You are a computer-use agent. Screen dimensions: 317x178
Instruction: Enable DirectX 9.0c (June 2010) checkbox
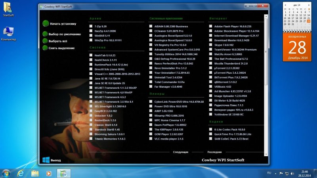point(91,69)
